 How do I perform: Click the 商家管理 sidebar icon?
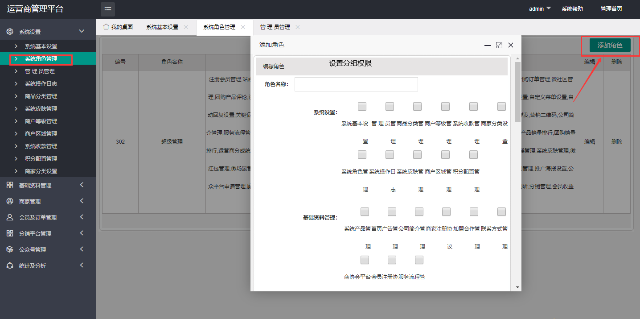point(10,201)
